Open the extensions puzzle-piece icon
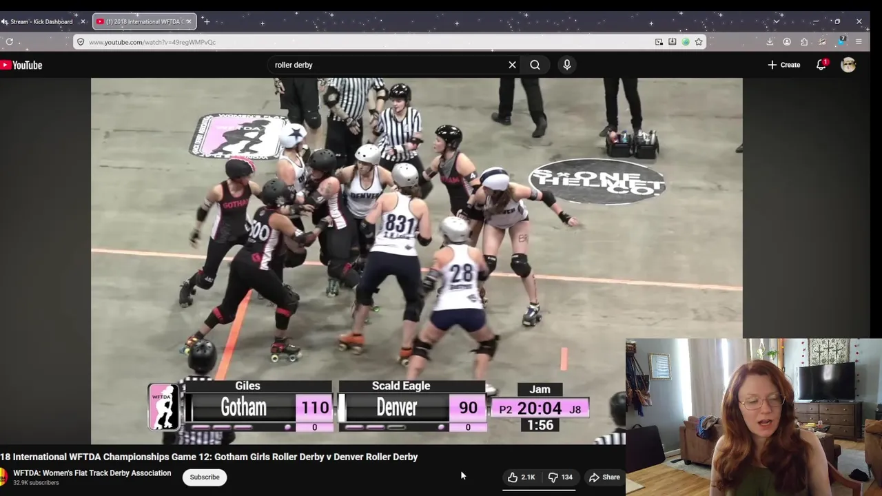Screen dimensions: 882x496 pos(804,42)
